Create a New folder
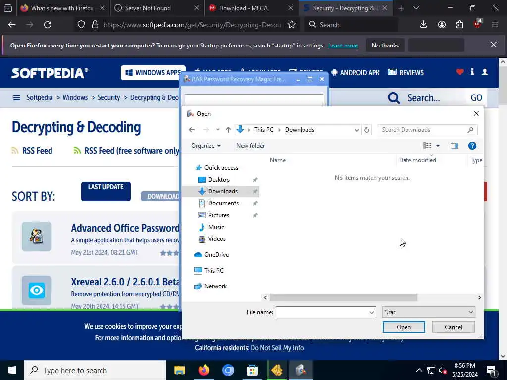Viewport: 507px width, 380px height. 251,146
